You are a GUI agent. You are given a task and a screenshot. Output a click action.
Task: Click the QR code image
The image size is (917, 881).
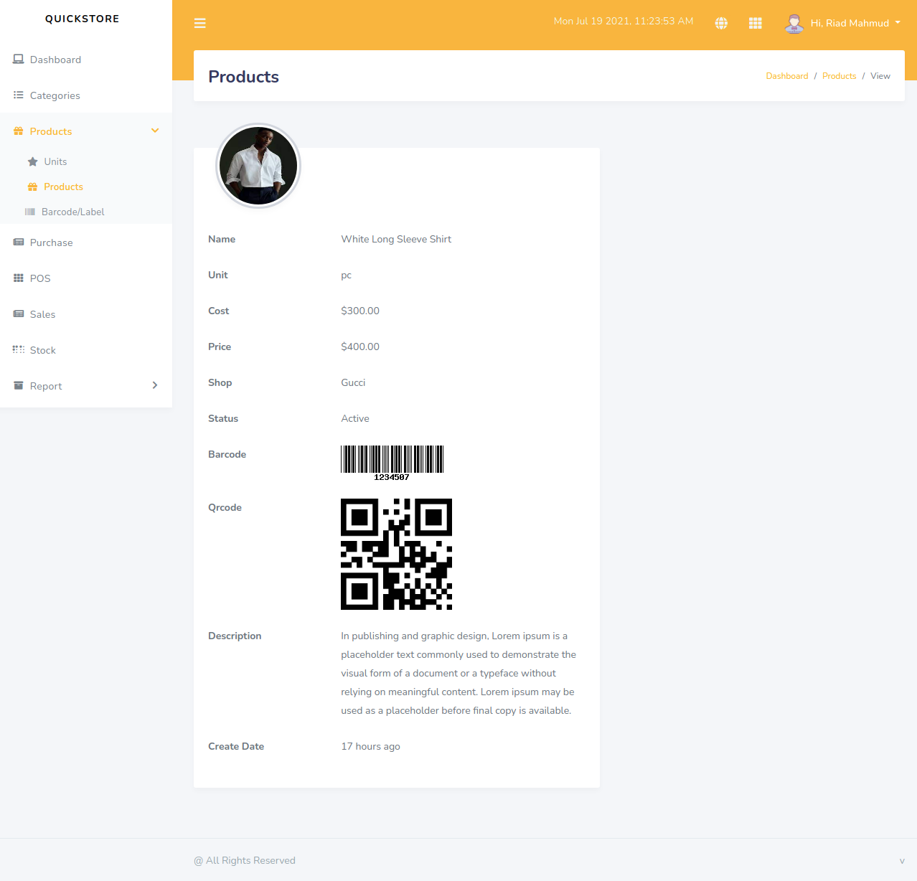tap(397, 554)
